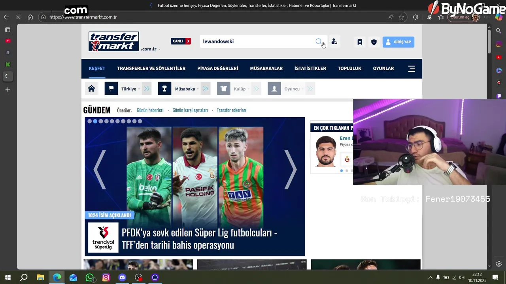The height and width of the screenshot is (284, 506).
Task: Open the favorites list icon in toolbar
Action: pos(441,17)
